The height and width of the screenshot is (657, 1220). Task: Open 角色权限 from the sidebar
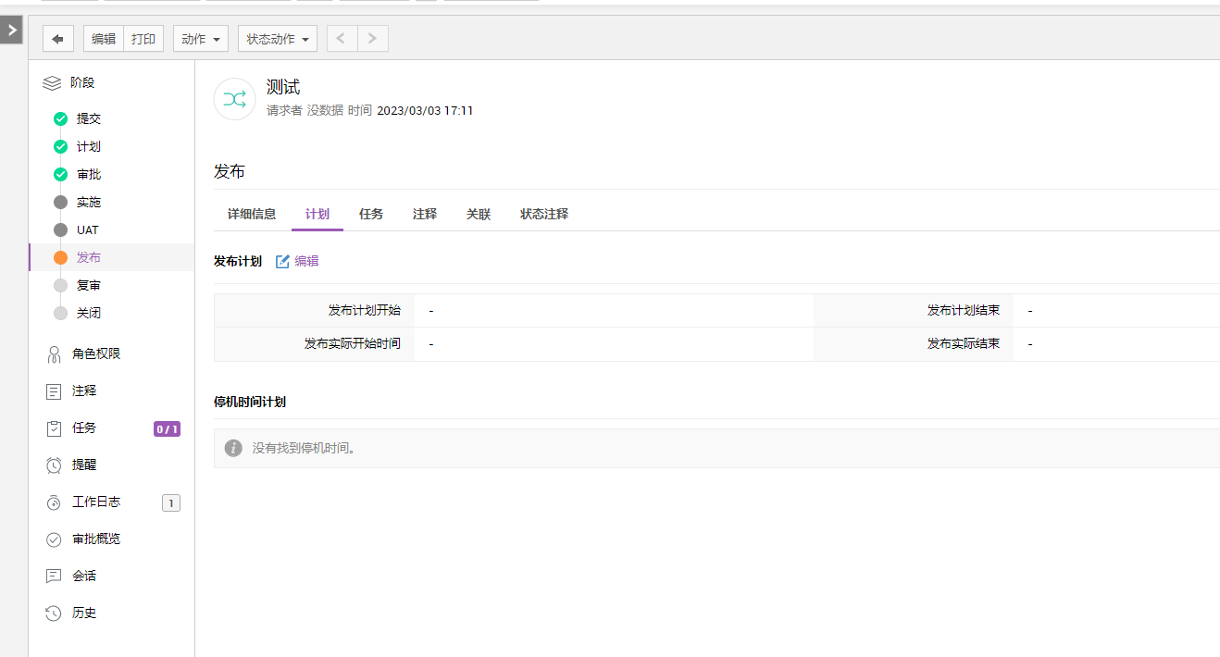click(96, 353)
